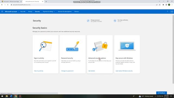Open a new browser tab
The image size is (174, 98).
click(46, 2)
